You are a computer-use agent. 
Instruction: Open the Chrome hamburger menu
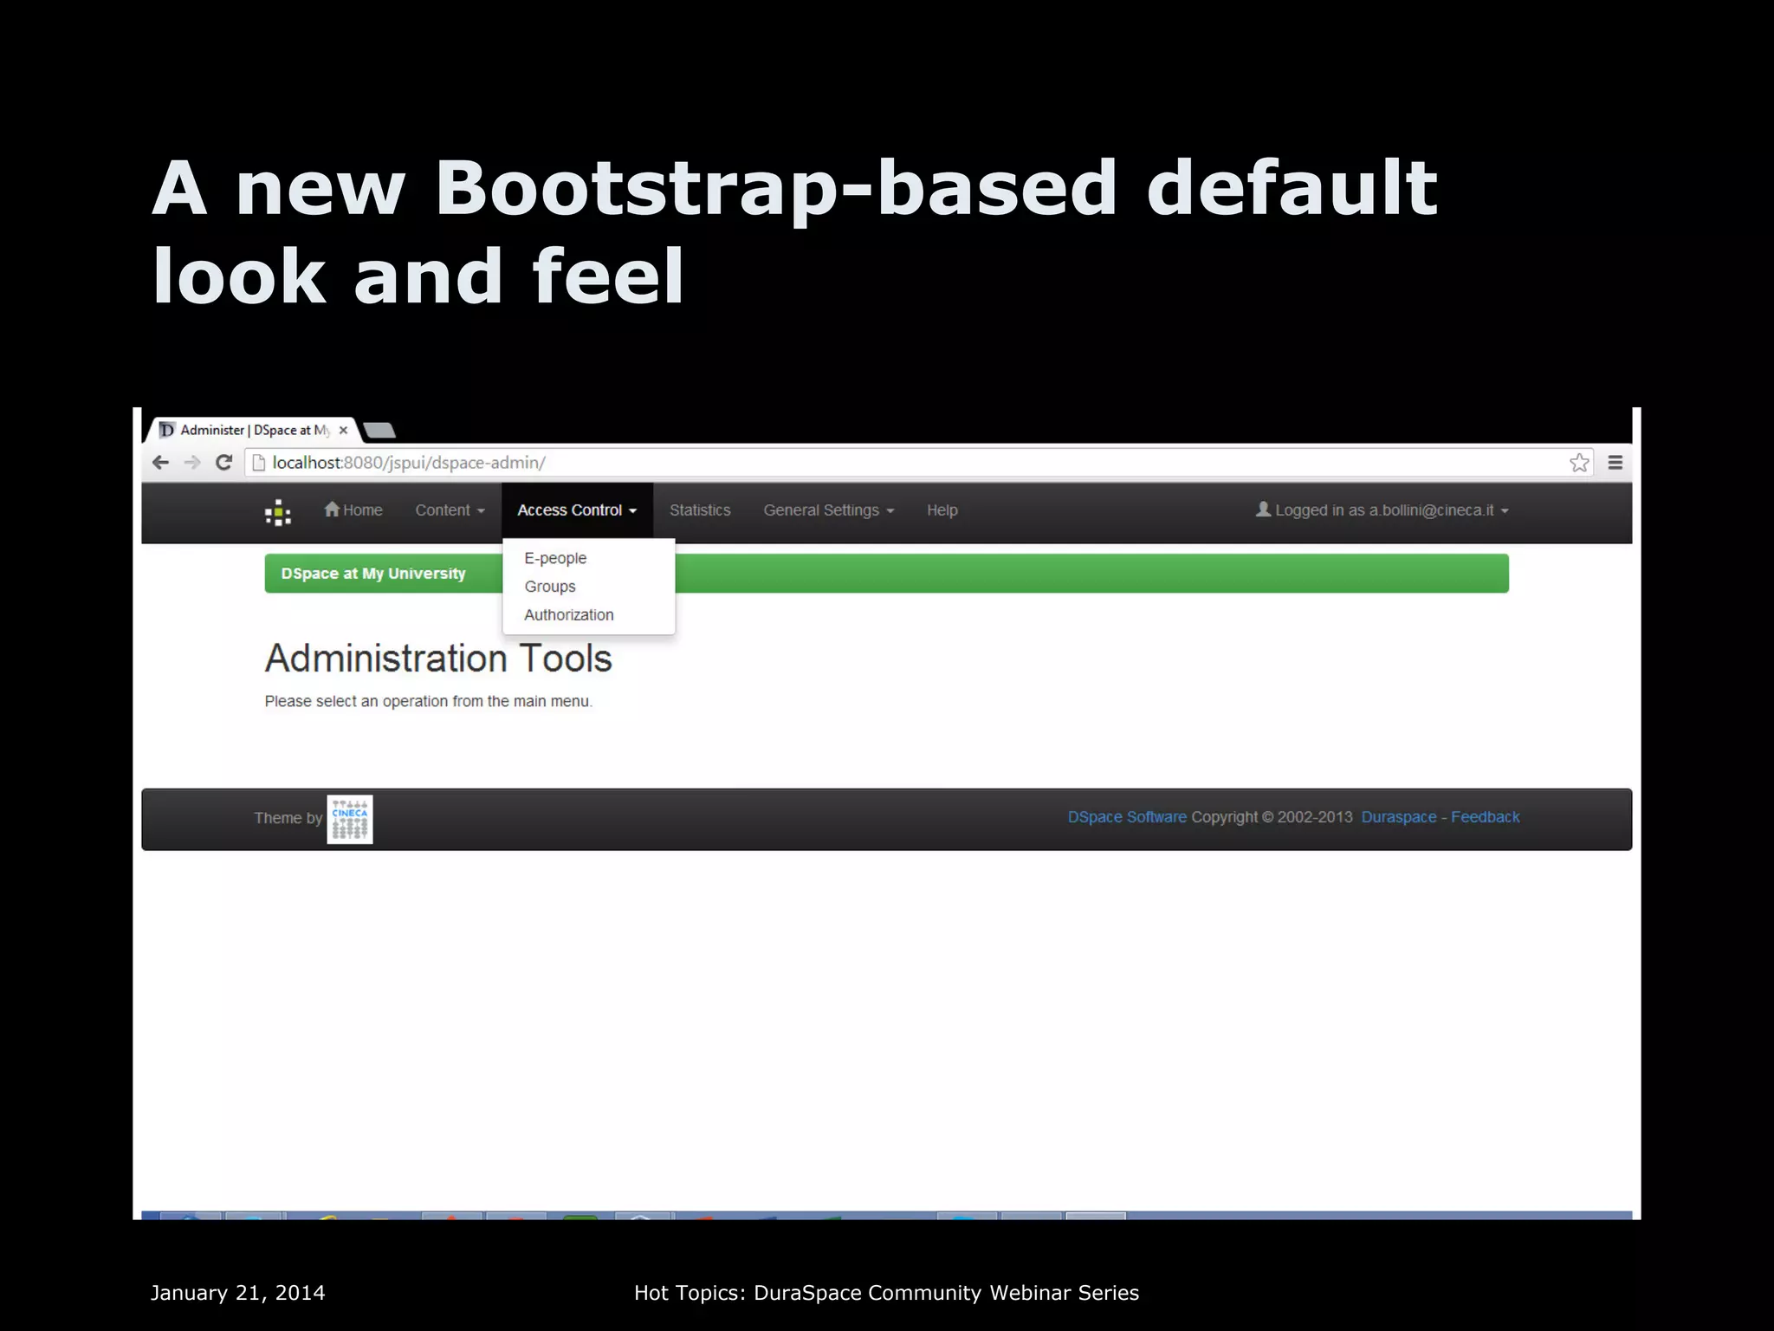1615,463
